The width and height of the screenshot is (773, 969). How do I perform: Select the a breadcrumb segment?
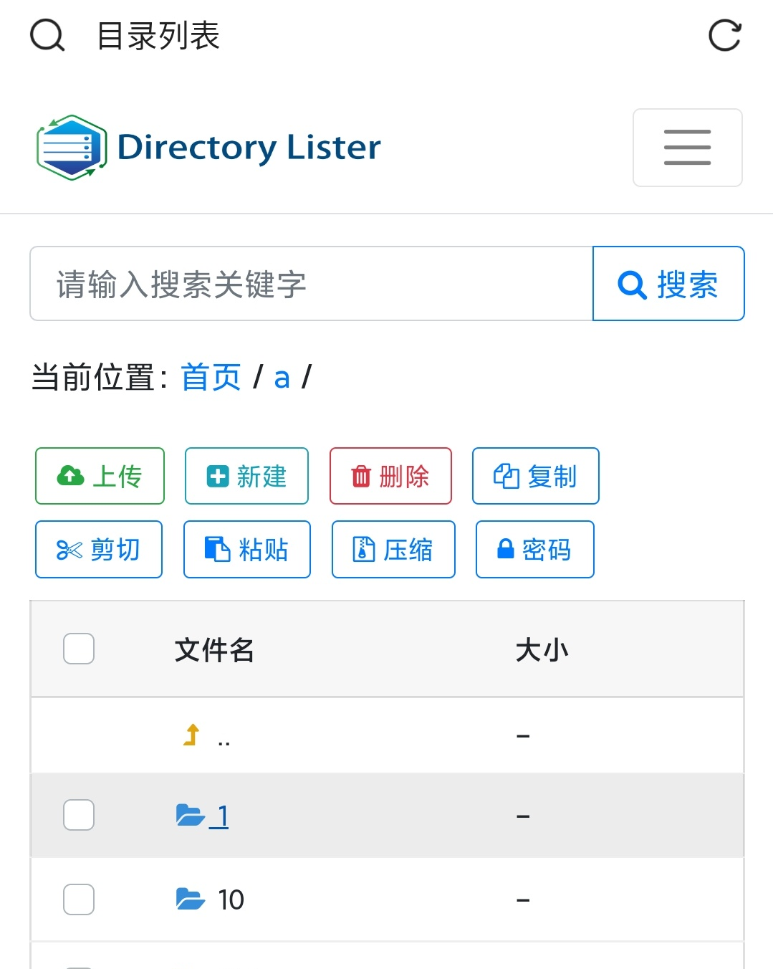click(281, 376)
